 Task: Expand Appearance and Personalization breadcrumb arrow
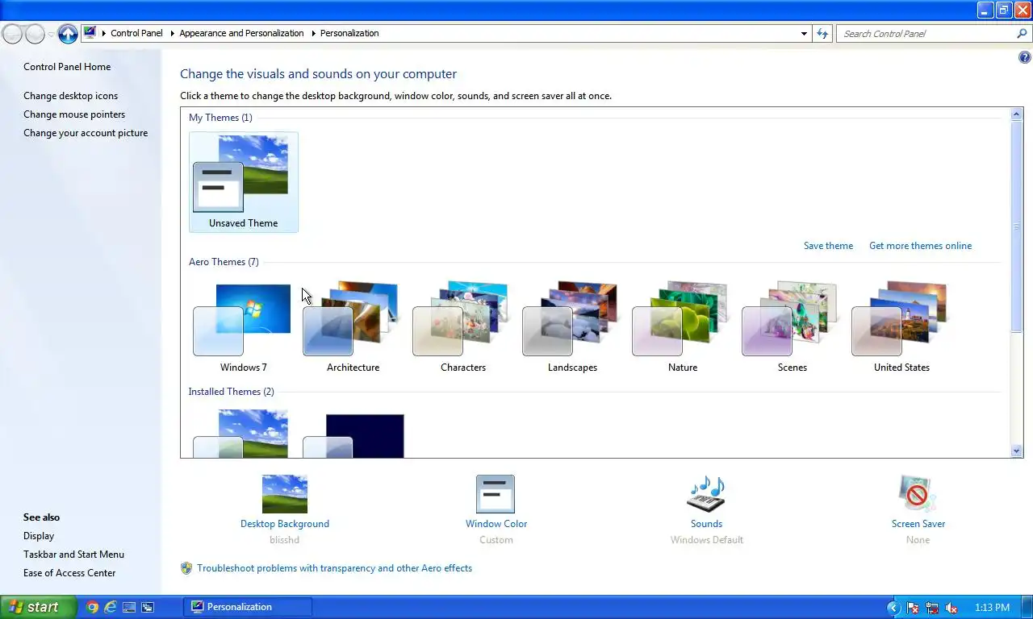click(312, 33)
